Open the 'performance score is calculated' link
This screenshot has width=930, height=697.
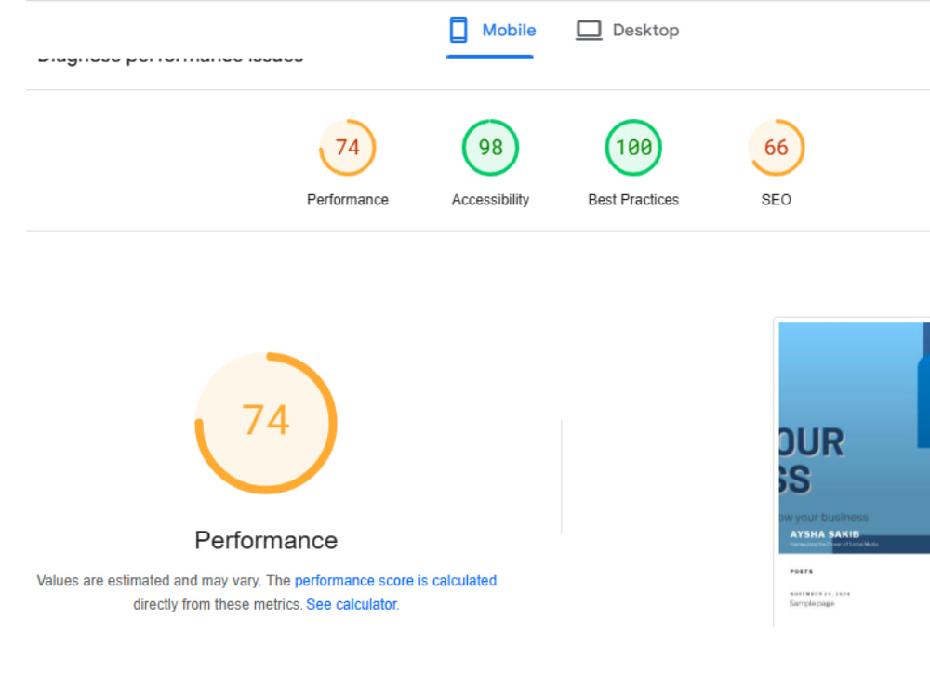395,581
